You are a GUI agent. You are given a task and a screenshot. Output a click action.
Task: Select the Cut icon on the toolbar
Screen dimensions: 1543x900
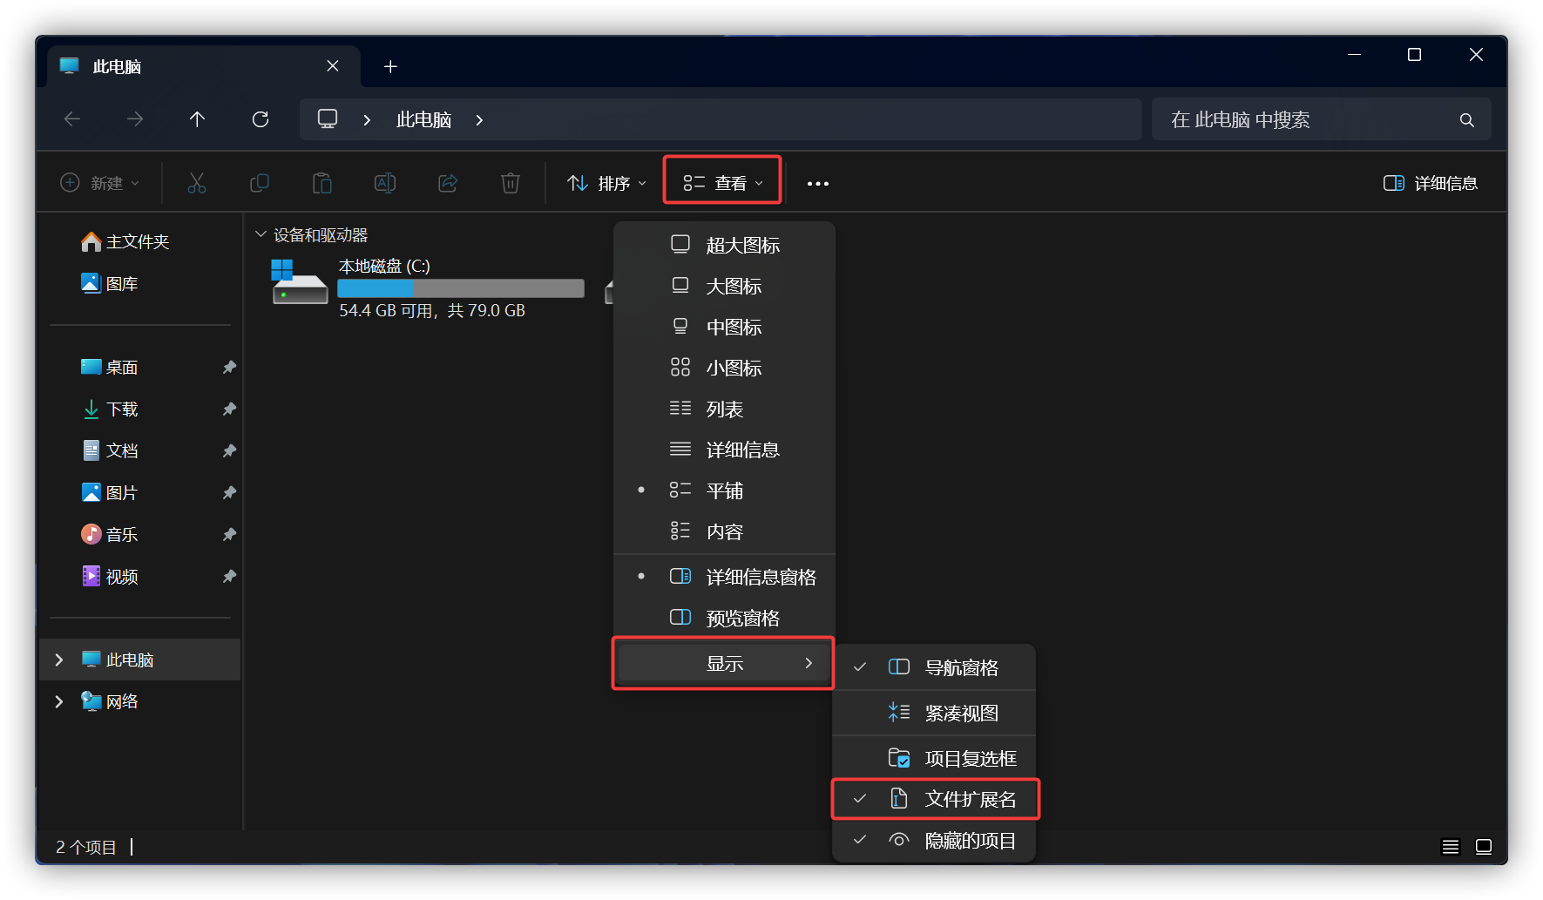pos(197,182)
